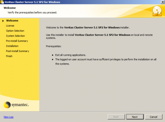Screen dimensions: 165x122
Task: Click the 'Use this installer to install' paragraph
Action: click(x=99, y=36)
